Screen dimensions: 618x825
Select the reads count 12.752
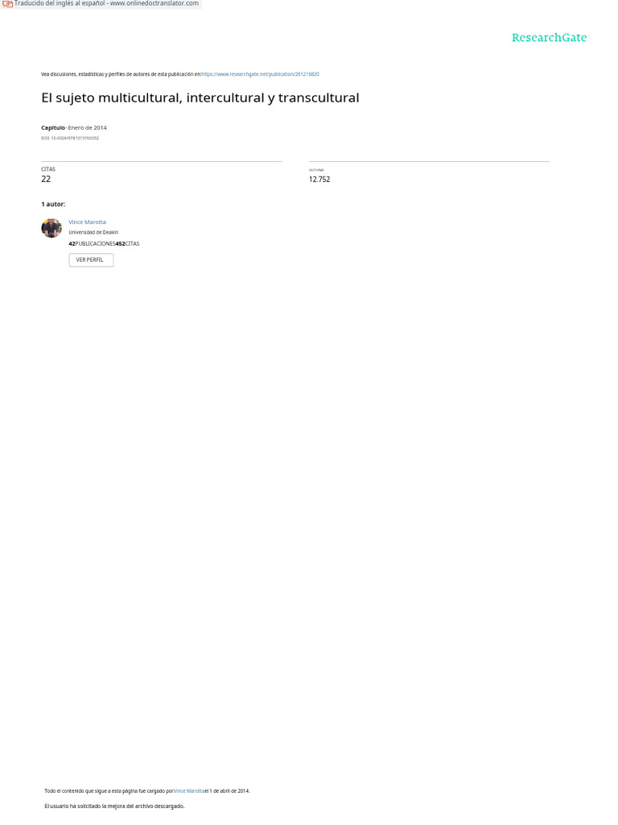click(x=319, y=180)
